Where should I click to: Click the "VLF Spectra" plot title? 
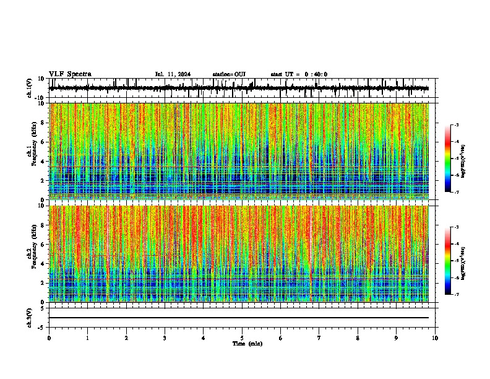[70, 74]
